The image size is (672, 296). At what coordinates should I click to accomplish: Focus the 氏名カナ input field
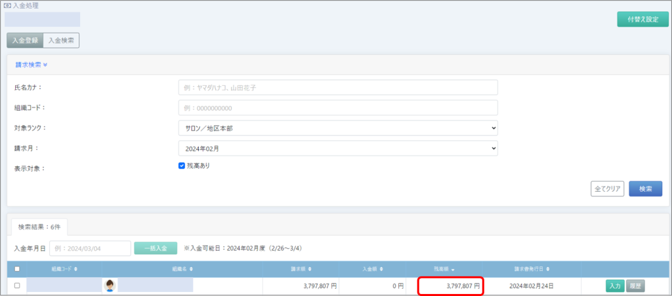pyautogui.click(x=337, y=87)
